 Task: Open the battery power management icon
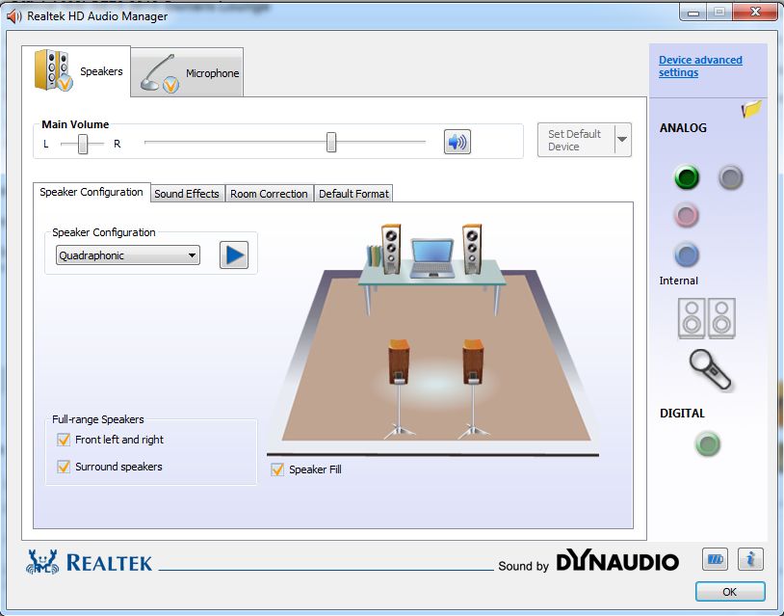pos(715,559)
